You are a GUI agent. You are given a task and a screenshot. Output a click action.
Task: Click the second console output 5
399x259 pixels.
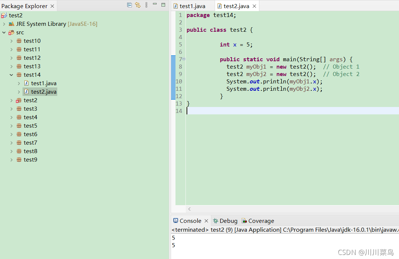[174, 245]
